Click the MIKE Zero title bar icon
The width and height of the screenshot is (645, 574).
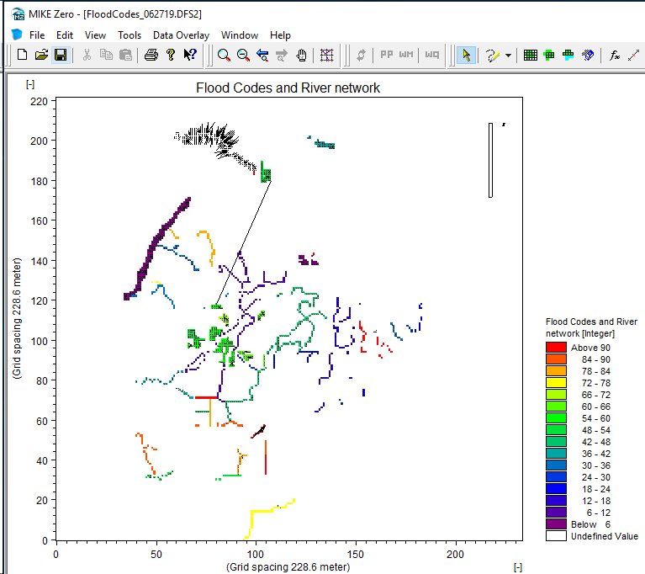tap(19, 14)
